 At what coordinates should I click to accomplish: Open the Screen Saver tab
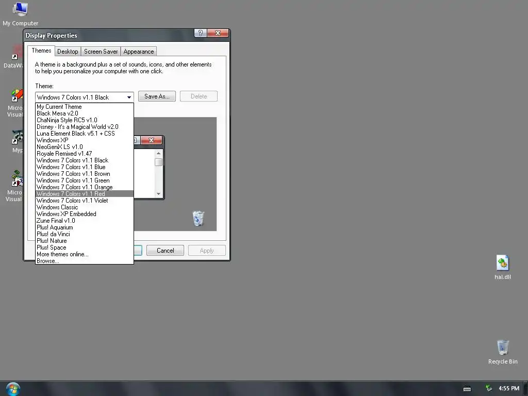pyautogui.click(x=101, y=52)
